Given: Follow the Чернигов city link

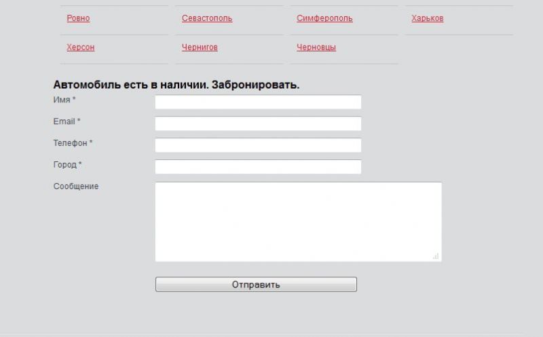Looking at the screenshot, I should tap(200, 47).
